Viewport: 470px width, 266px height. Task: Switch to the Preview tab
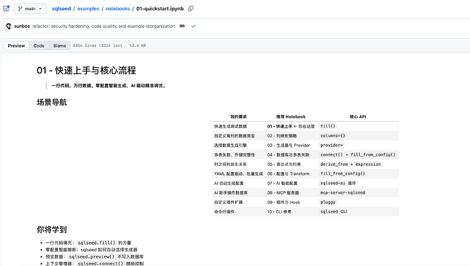pos(16,46)
